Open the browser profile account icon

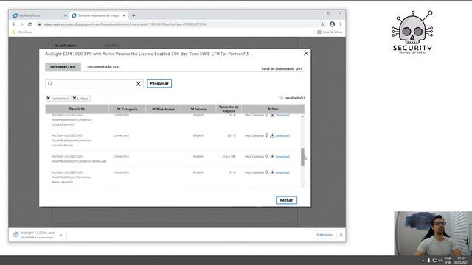click(x=332, y=24)
